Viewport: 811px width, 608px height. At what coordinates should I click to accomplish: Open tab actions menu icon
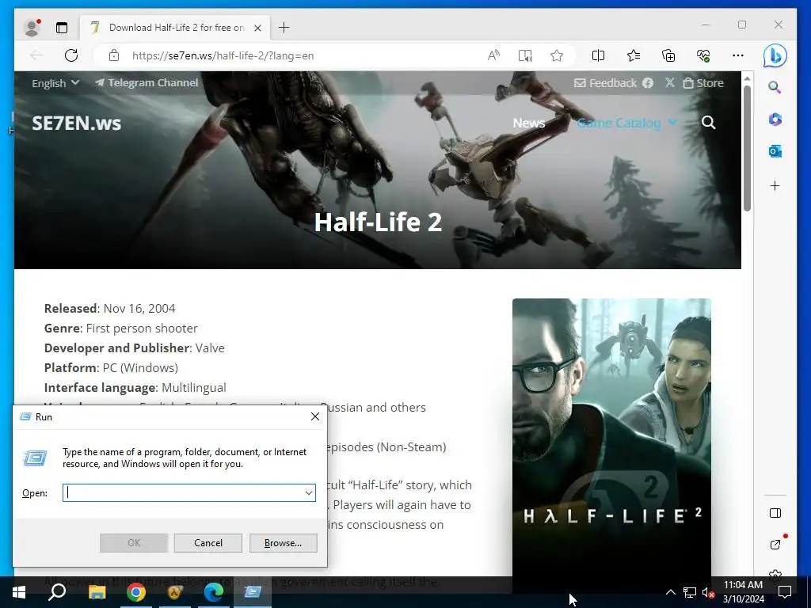[x=62, y=28]
